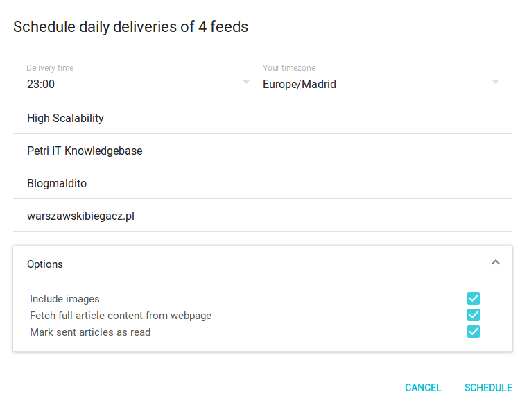
Task: Uncheck the Include images checkbox
Action: (474, 299)
